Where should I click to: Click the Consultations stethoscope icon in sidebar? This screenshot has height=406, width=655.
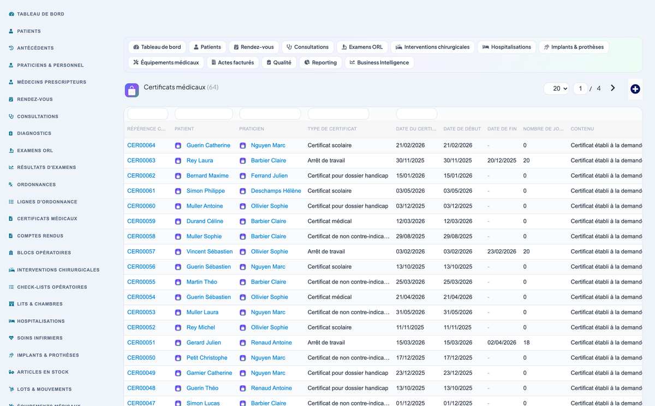click(x=11, y=116)
